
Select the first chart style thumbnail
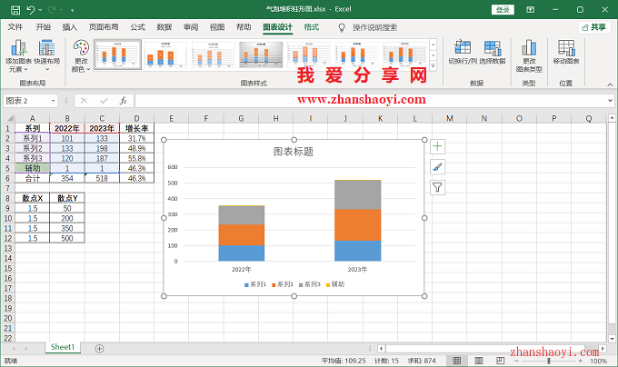[x=117, y=55]
